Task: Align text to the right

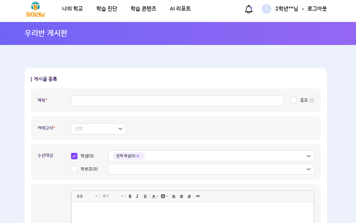Action: click(189, 196)
